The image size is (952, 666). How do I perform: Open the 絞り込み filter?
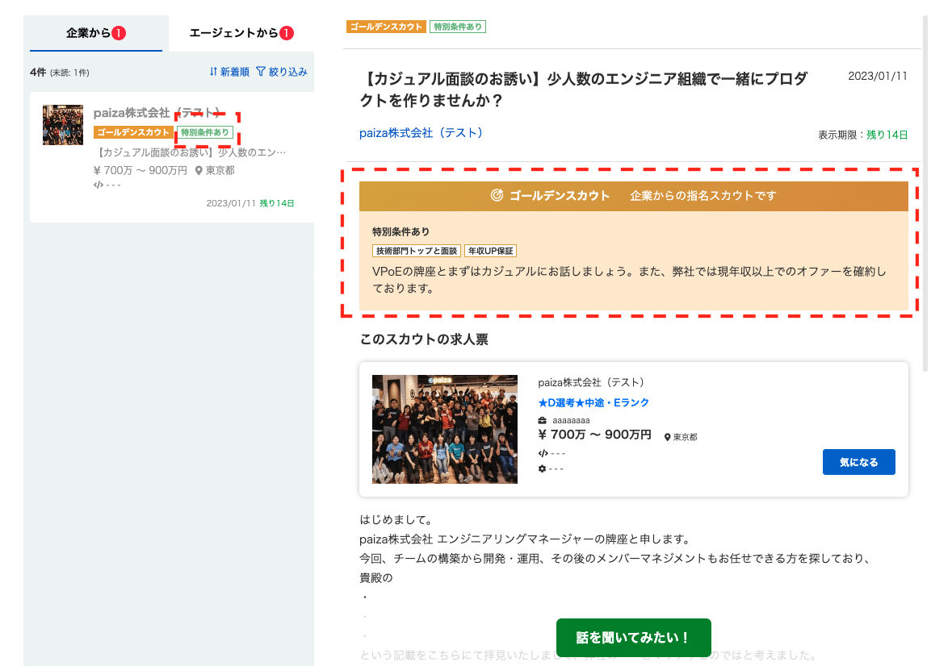pyautogui.click(x=282, y=72)
